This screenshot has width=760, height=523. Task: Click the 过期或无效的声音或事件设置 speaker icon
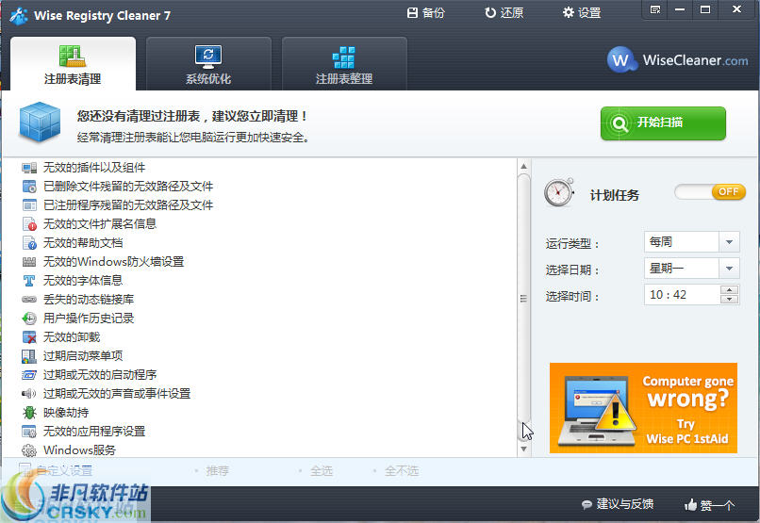29,394
